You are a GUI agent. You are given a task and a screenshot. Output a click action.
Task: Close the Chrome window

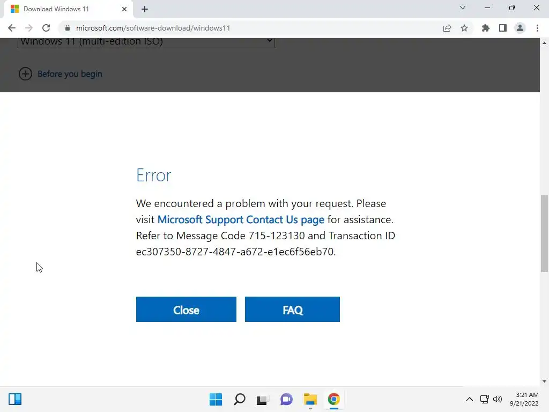tap(536, 8)
